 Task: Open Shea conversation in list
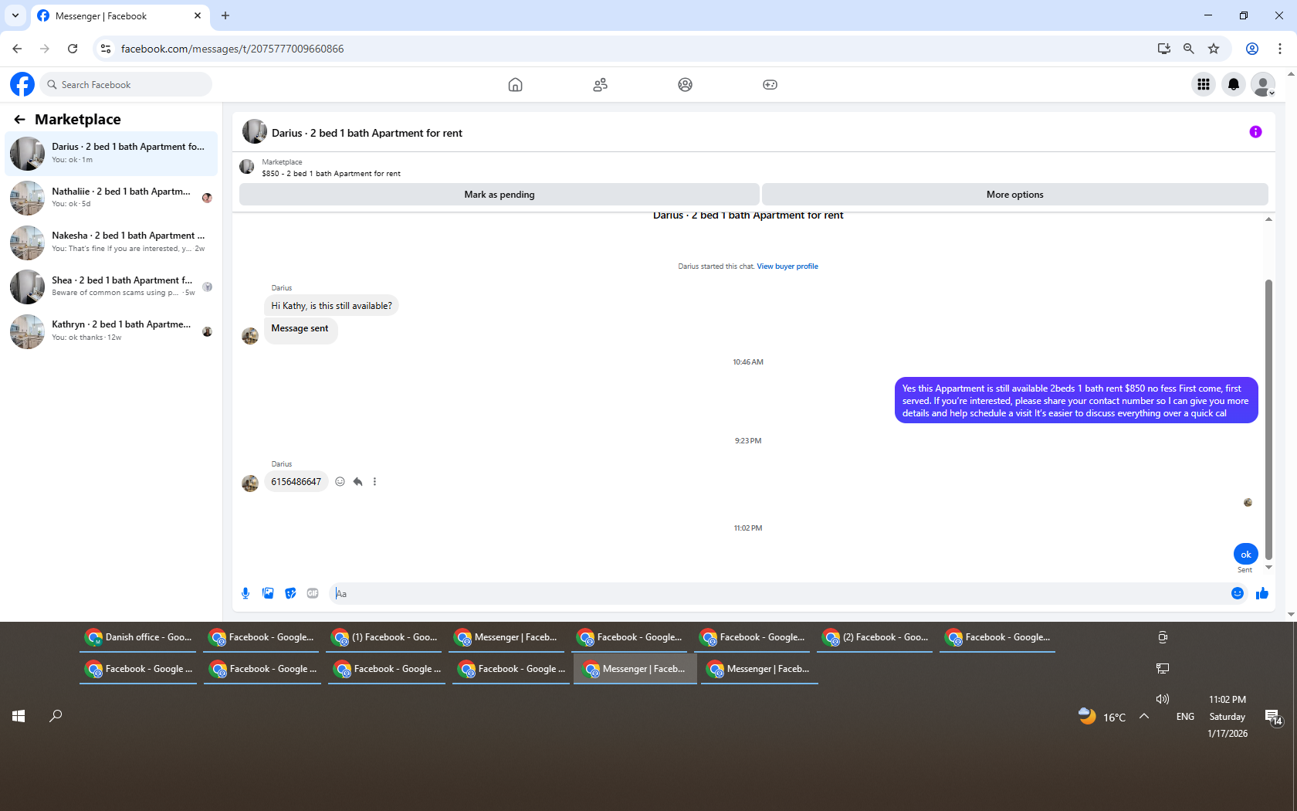click(111, 287)
